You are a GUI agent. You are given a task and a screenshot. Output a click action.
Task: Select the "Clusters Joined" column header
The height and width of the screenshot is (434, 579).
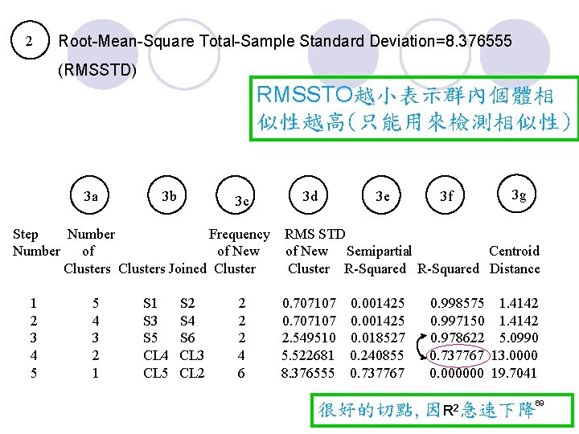pos(162,268)
